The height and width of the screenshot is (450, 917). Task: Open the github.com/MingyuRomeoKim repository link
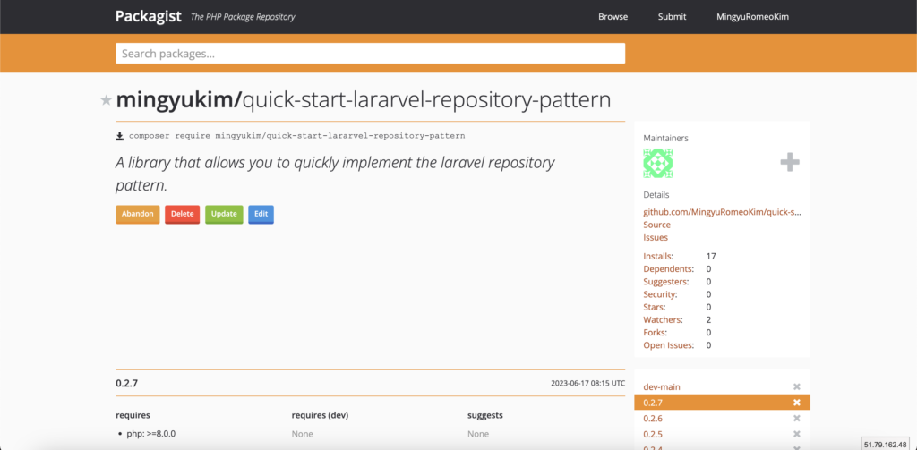723,212
